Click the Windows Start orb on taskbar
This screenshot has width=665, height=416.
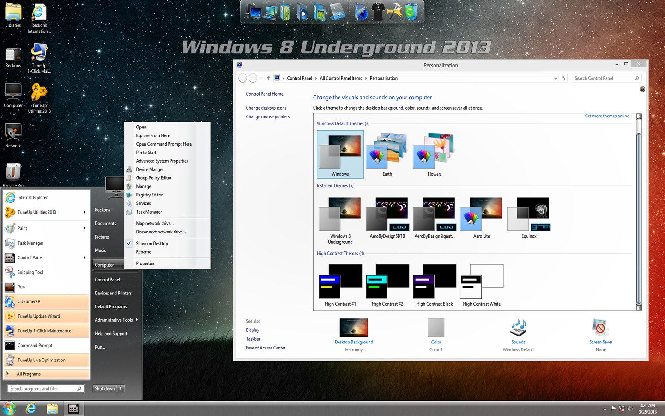[x=9, y=409]
